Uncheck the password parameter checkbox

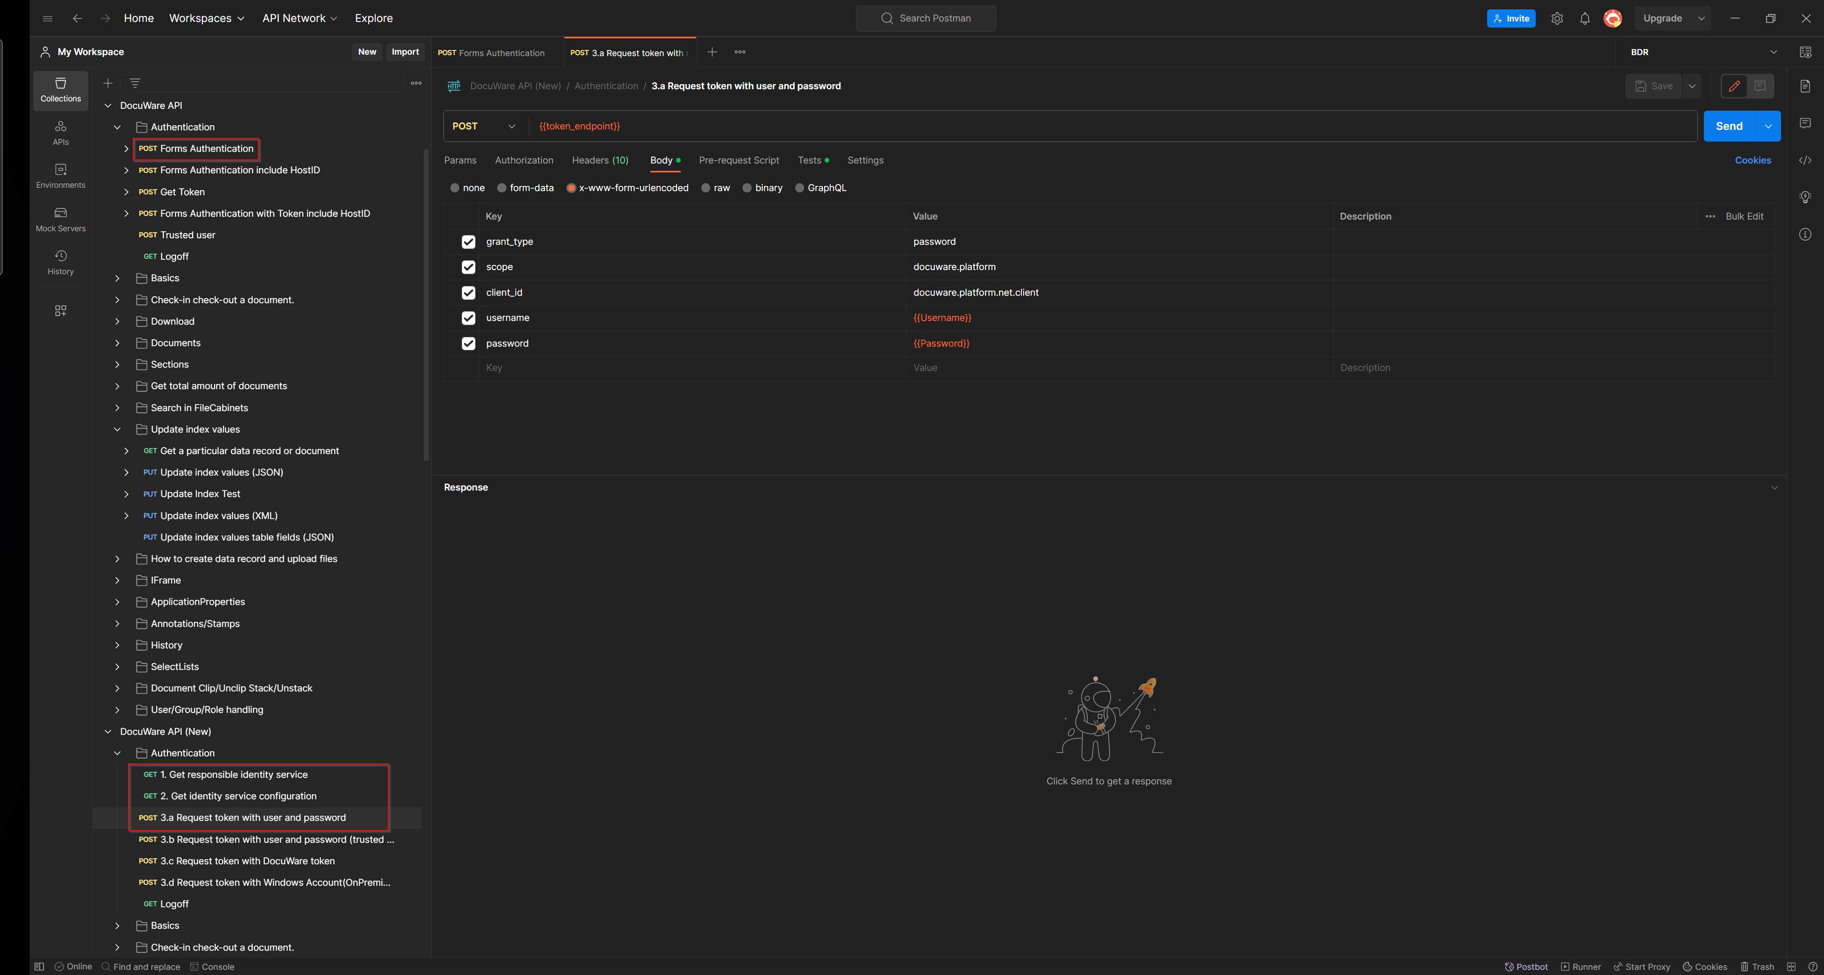pyautogui.click(x=468, y=343)
